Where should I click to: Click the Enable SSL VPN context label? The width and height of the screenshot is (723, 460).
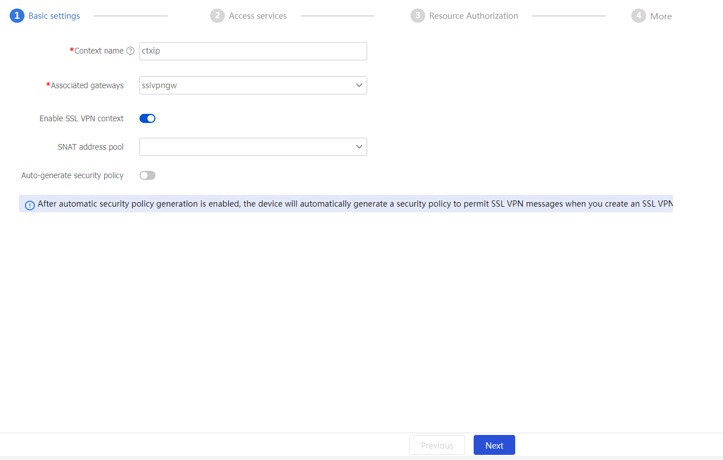[x=81, y=118]
